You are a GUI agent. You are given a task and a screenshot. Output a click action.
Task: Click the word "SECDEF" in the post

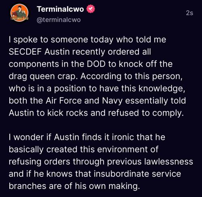click(x=25, y=52)
